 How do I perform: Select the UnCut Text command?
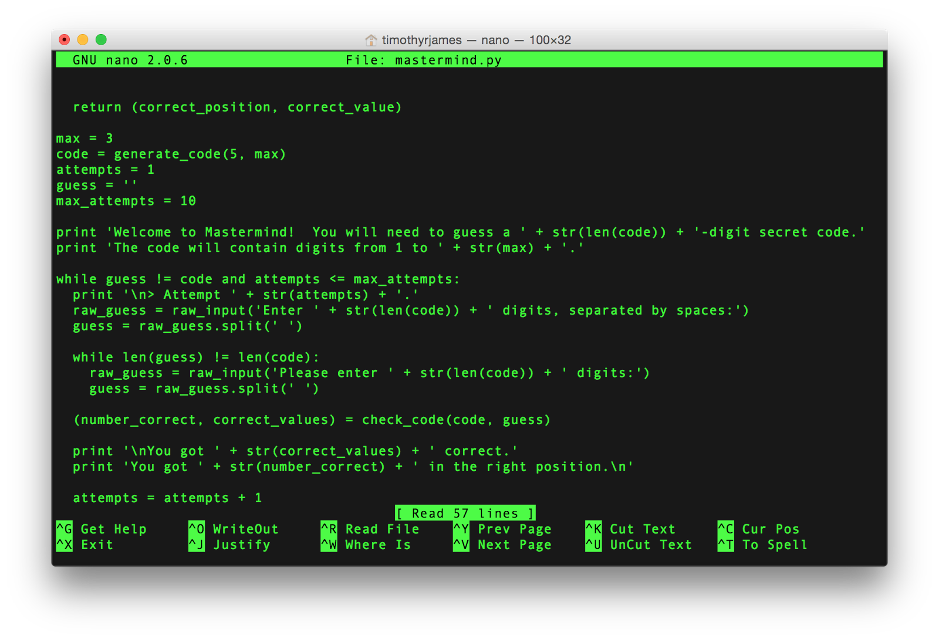coord(640,544)
